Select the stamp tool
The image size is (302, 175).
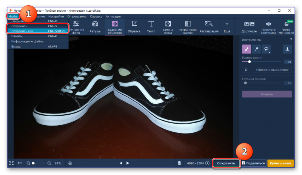pyautogui.click(x=287, y=49)
